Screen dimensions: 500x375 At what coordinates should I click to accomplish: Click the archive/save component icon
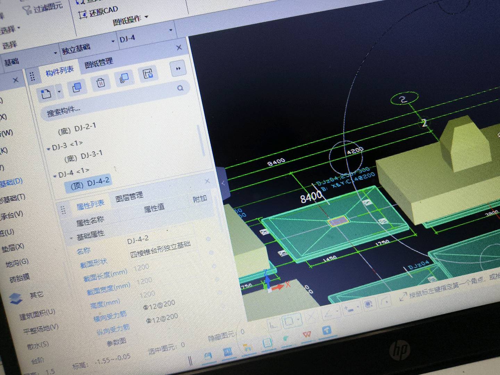148,73
